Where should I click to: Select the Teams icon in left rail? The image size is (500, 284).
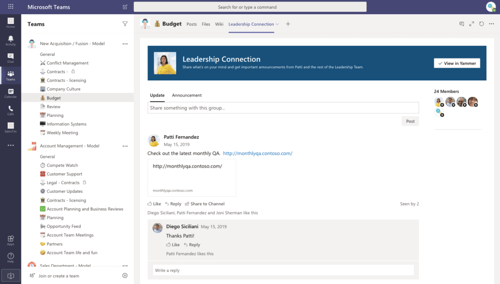[11, 76]
